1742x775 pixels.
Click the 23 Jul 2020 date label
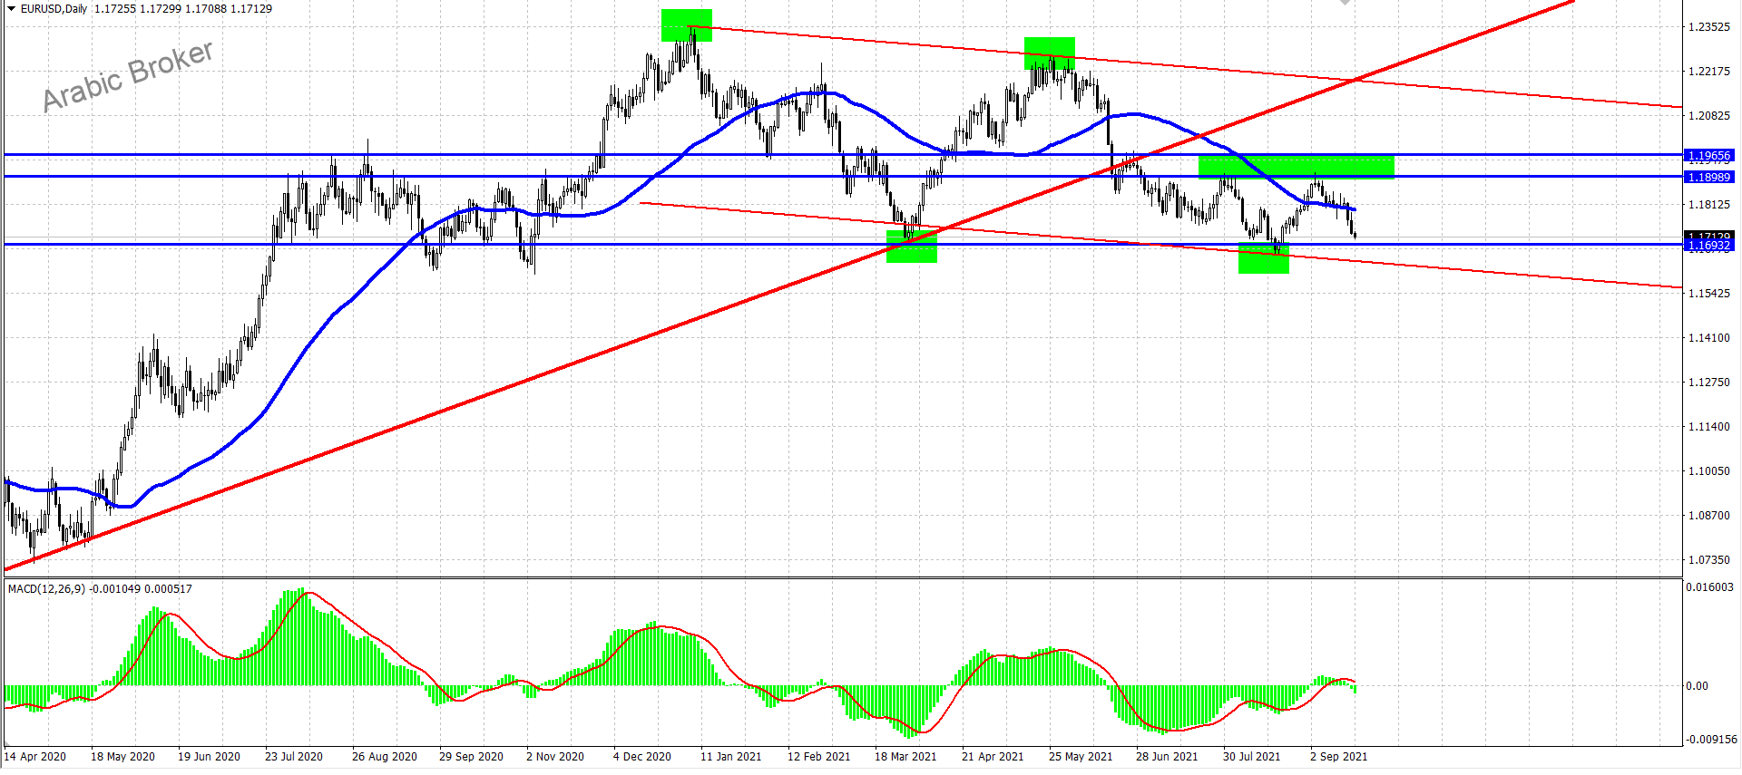click(x=294, y=757)
